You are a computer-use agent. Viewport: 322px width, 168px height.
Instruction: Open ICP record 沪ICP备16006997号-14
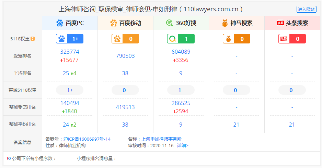[87, 139]
